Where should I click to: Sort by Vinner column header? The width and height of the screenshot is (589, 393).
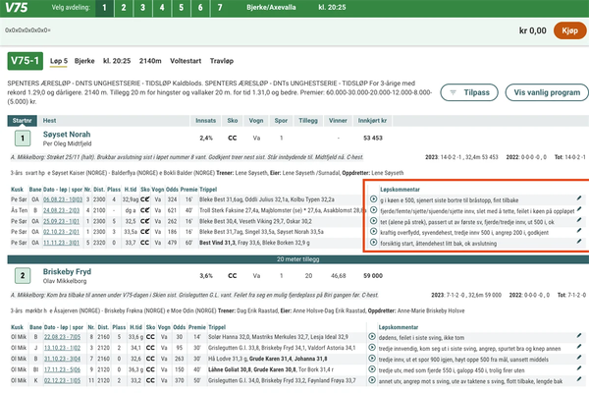click(338, 120)
